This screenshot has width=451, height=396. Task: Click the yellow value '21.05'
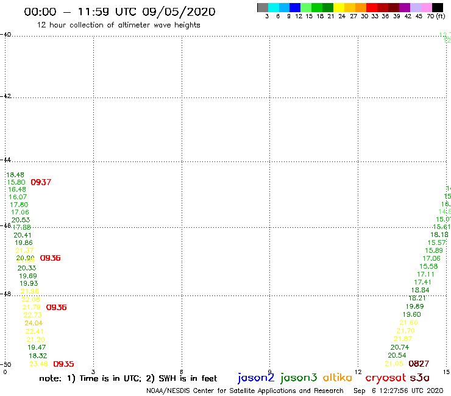394,364
